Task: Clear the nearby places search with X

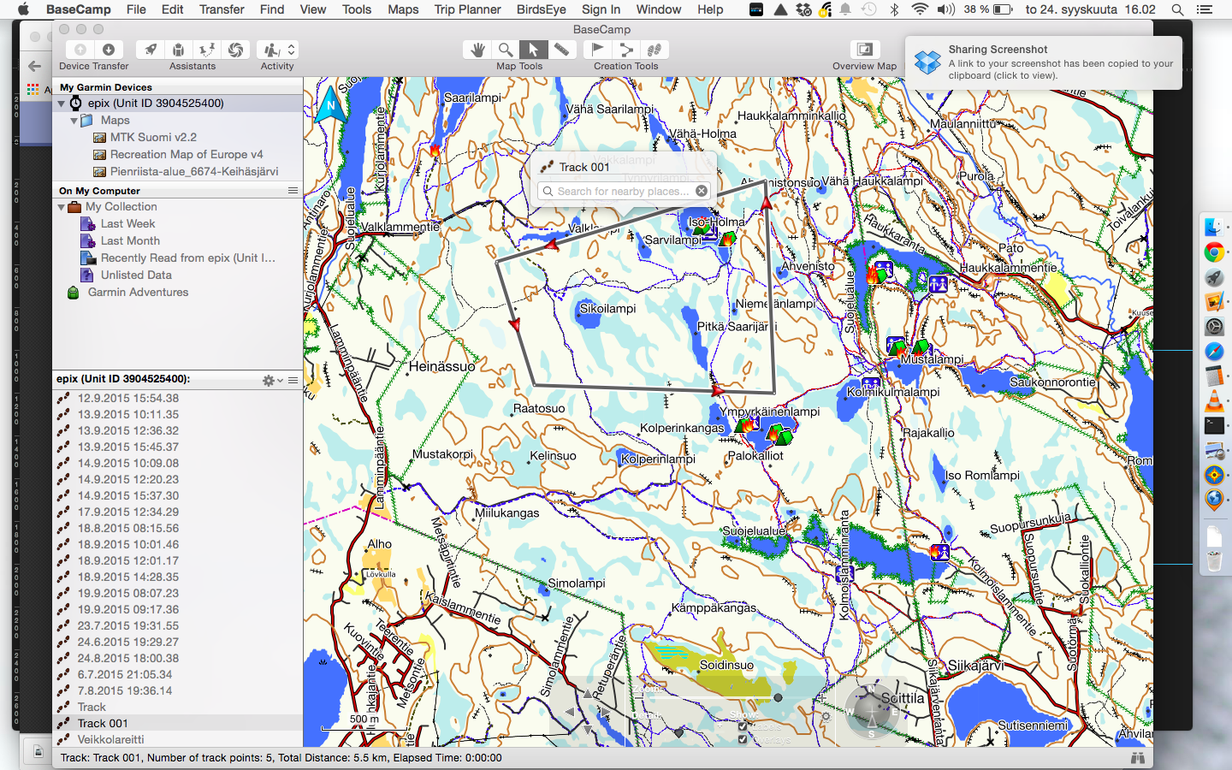Action: pyautogui.click(x=702, y=191)
